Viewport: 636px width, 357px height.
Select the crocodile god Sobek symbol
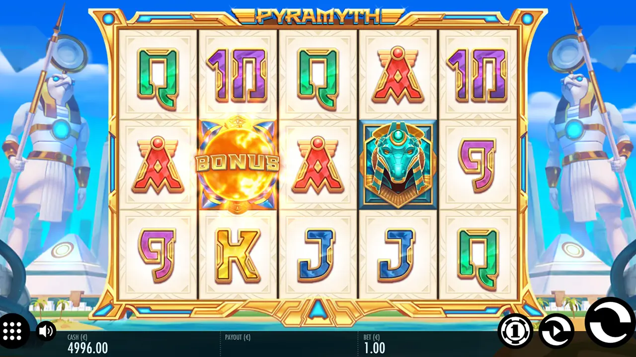click(398, 164)
